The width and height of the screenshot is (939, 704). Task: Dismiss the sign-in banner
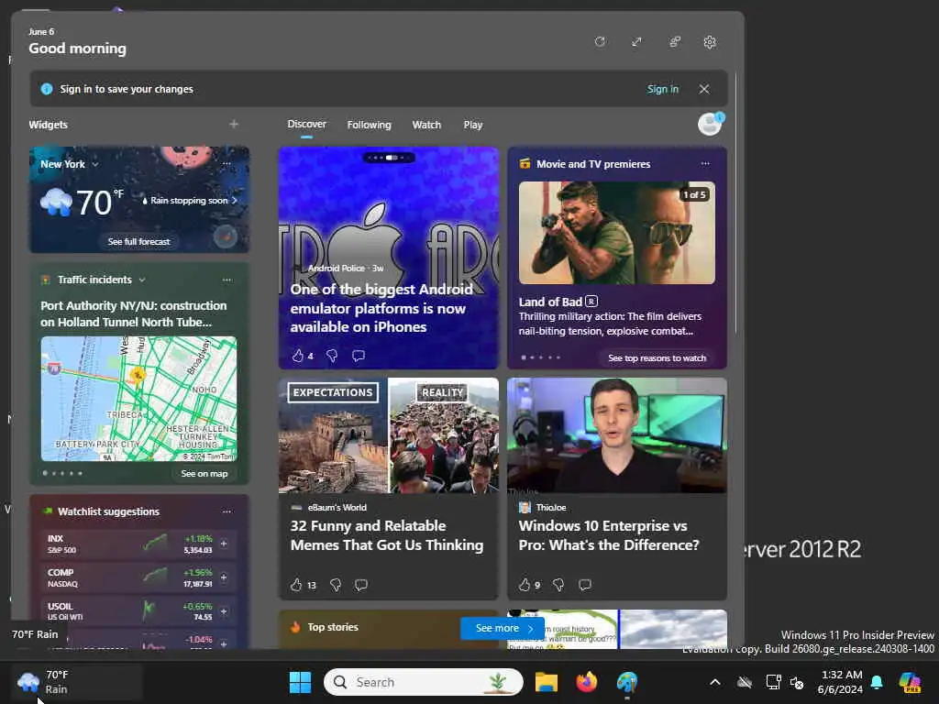click(x=704, y=89)
